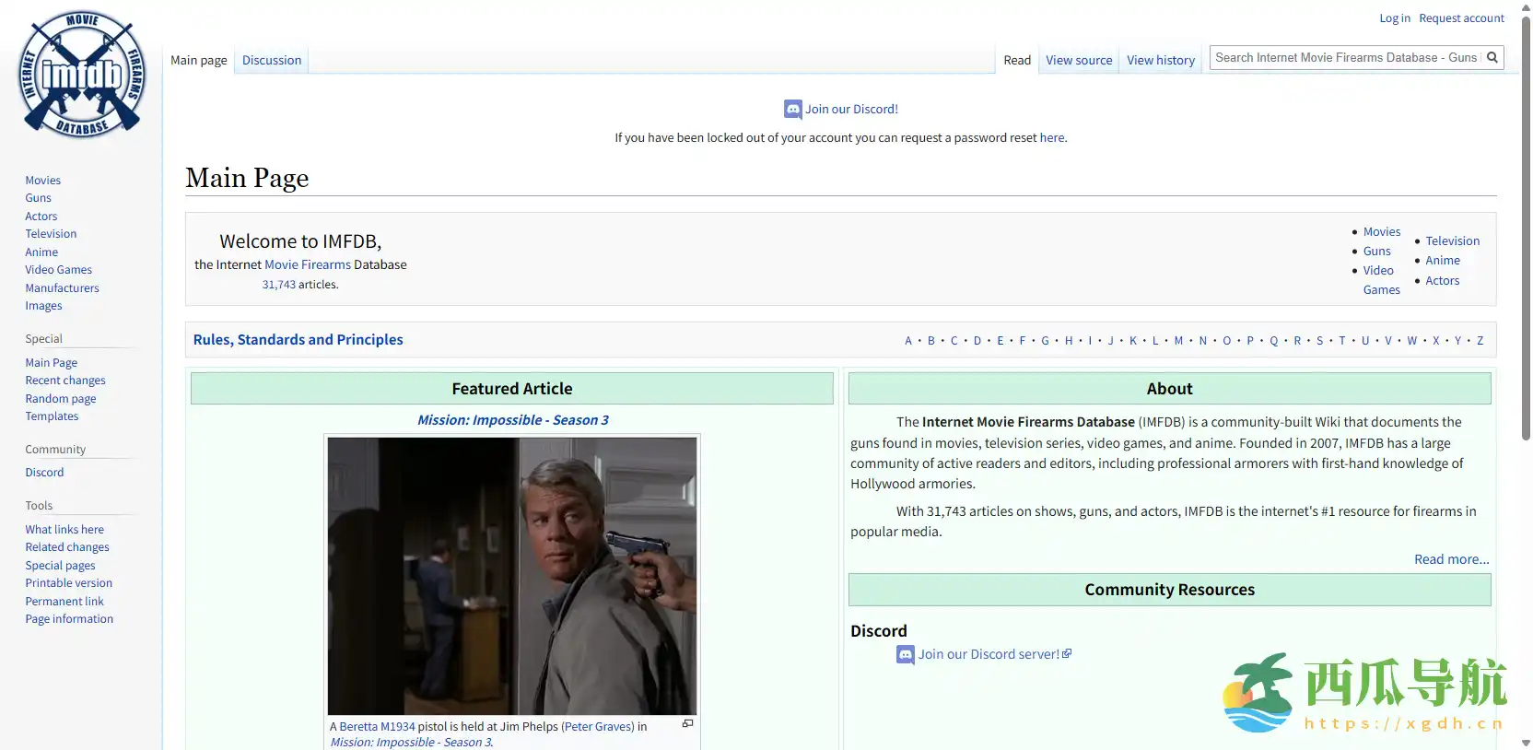Click the Discord icon in the top banner

coord(792,110)
